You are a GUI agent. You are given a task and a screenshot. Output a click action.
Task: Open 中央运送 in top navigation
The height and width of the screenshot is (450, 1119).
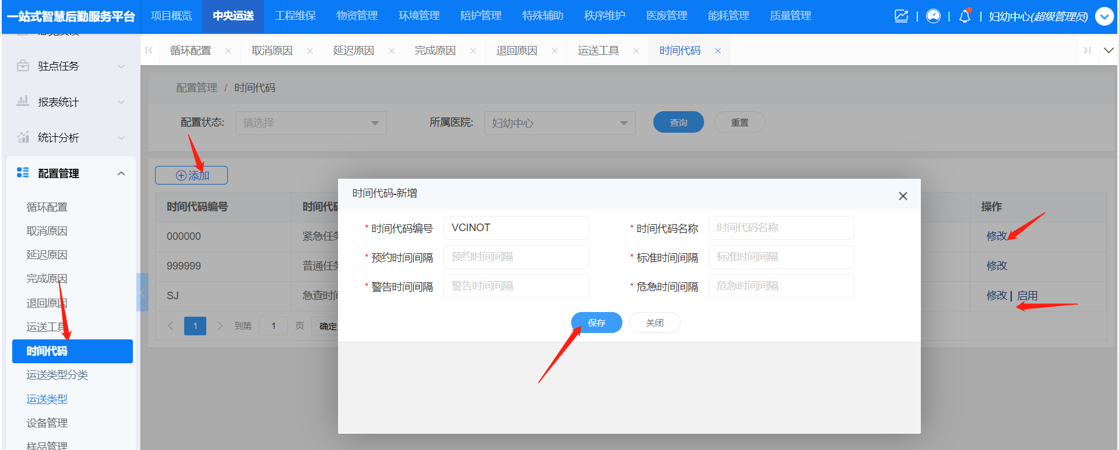233,16
